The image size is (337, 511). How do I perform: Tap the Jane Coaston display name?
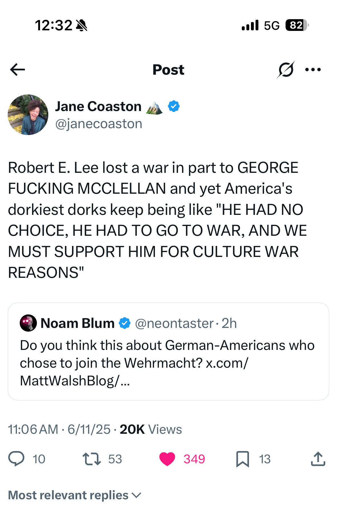click(x=98, y=106)
